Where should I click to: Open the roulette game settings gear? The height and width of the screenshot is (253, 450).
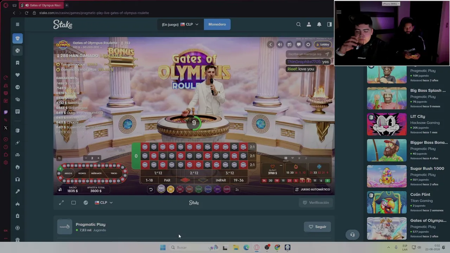point(308,45)
